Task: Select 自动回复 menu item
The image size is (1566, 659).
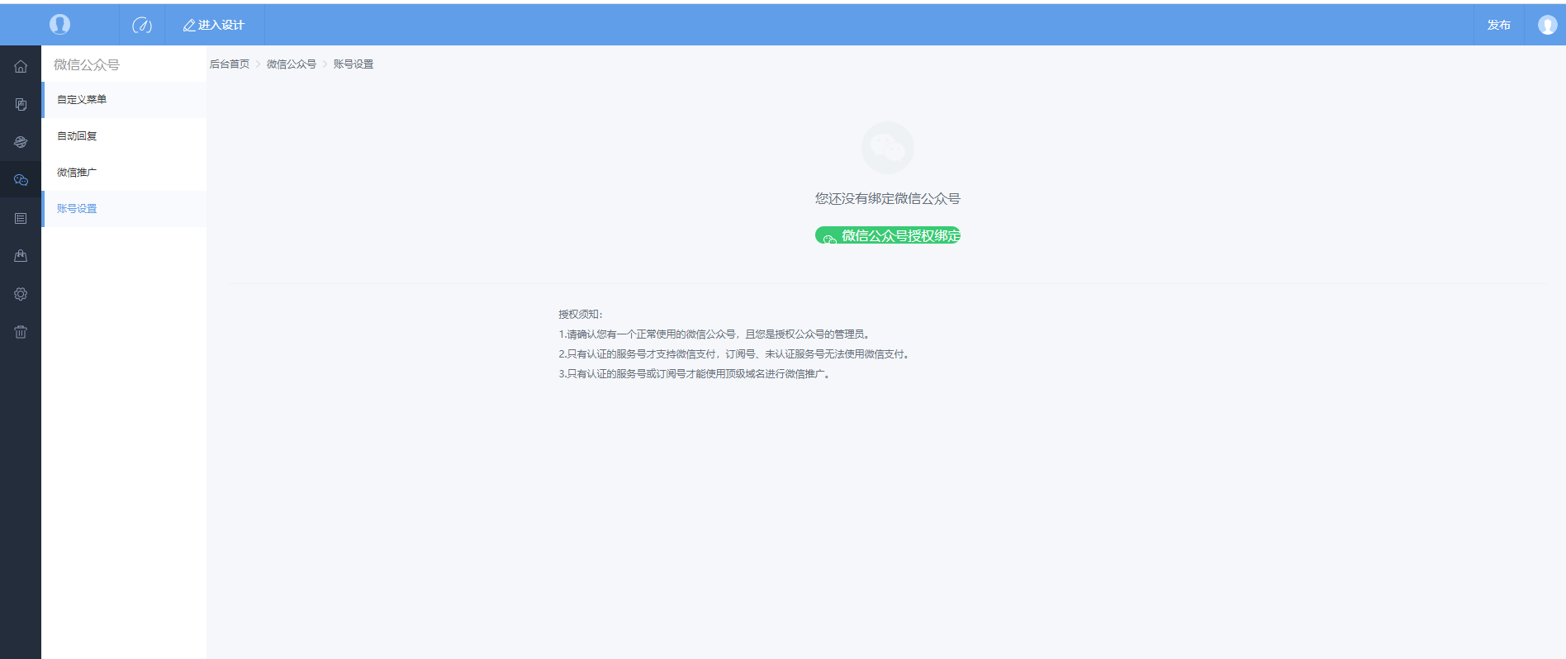Action: (124, 135)
